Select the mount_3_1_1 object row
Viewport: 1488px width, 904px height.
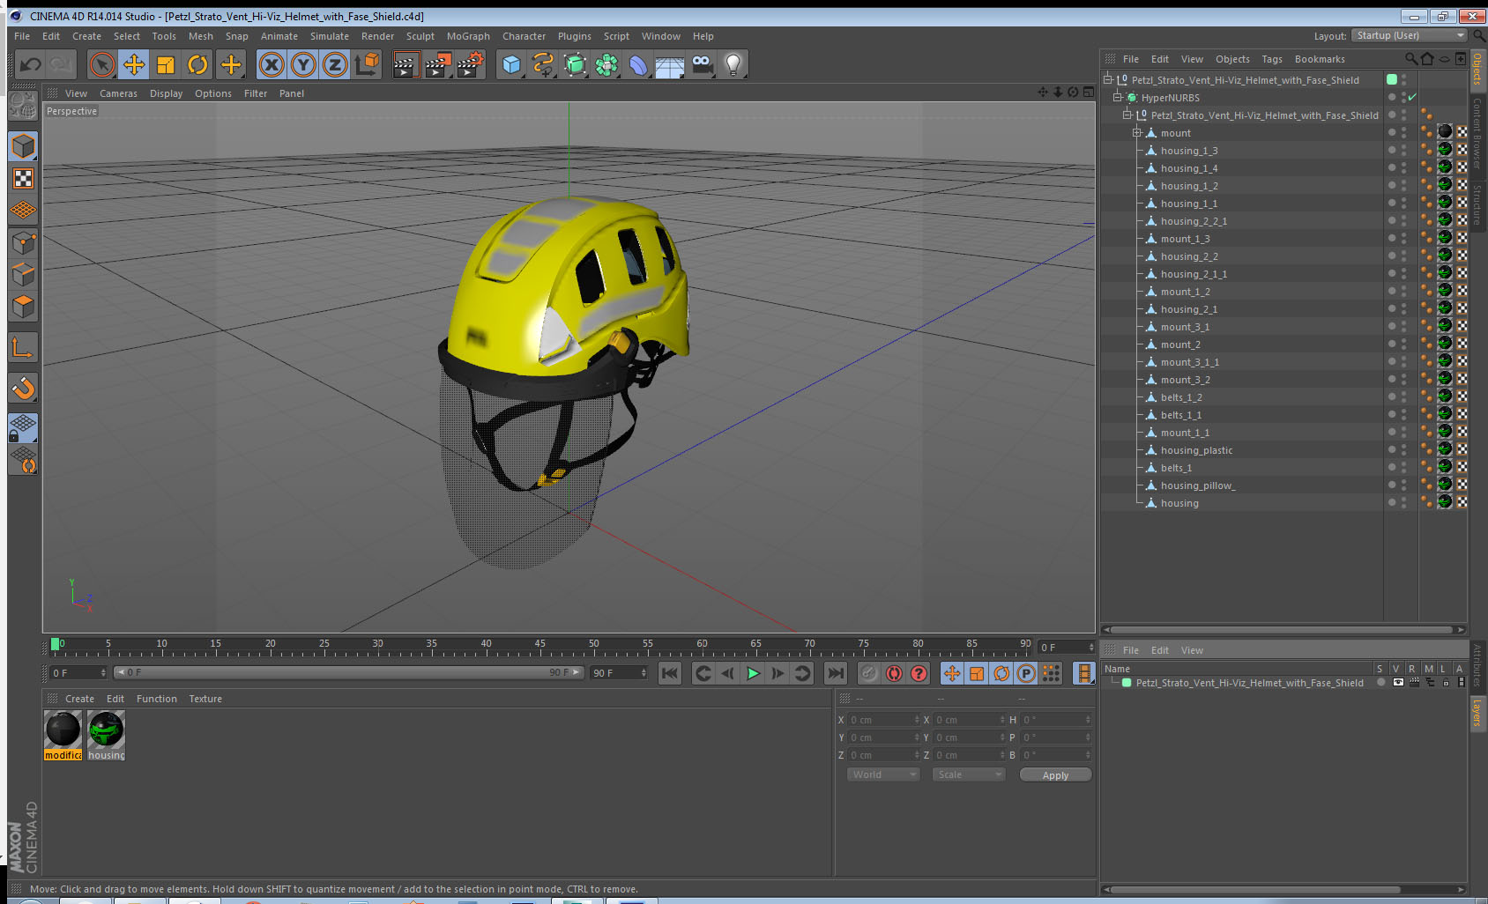[1190, 362]
